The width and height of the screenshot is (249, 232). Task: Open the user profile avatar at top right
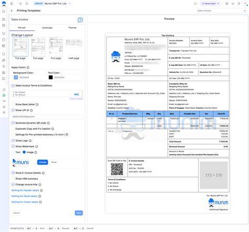[x=245, y=4]
